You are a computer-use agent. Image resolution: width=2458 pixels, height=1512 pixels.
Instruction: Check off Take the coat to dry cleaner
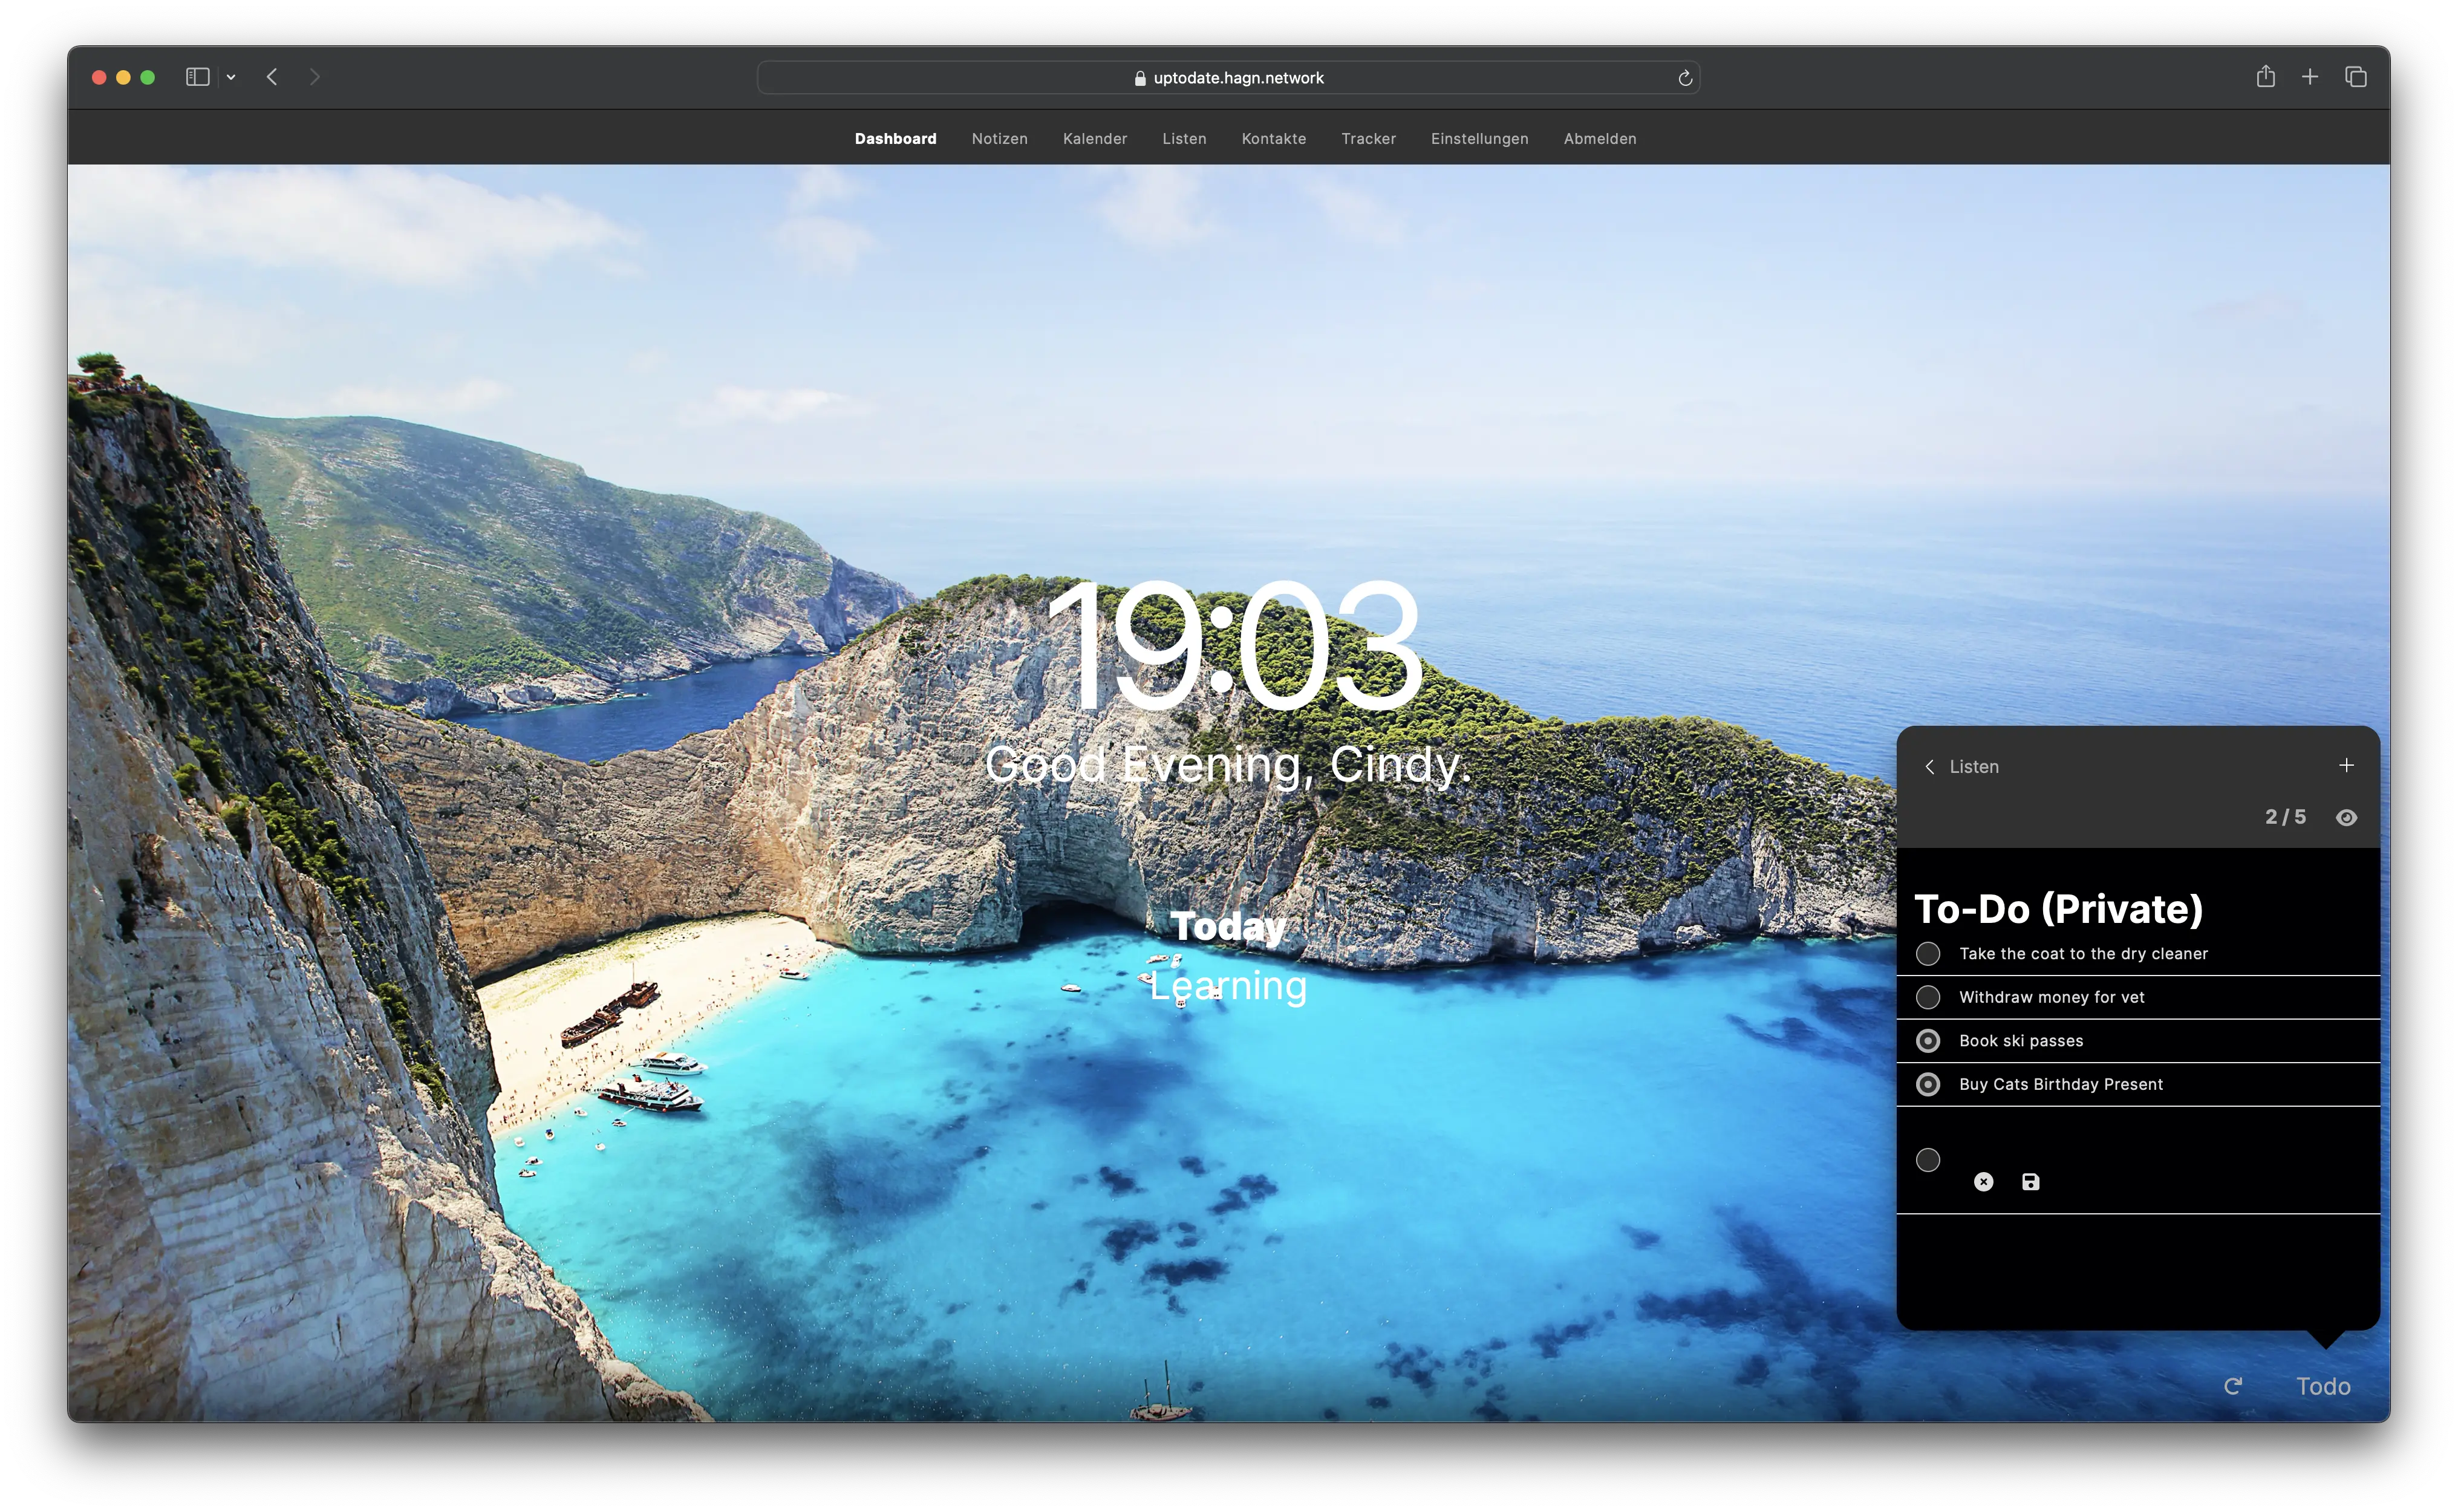[x=1927, y=954]
